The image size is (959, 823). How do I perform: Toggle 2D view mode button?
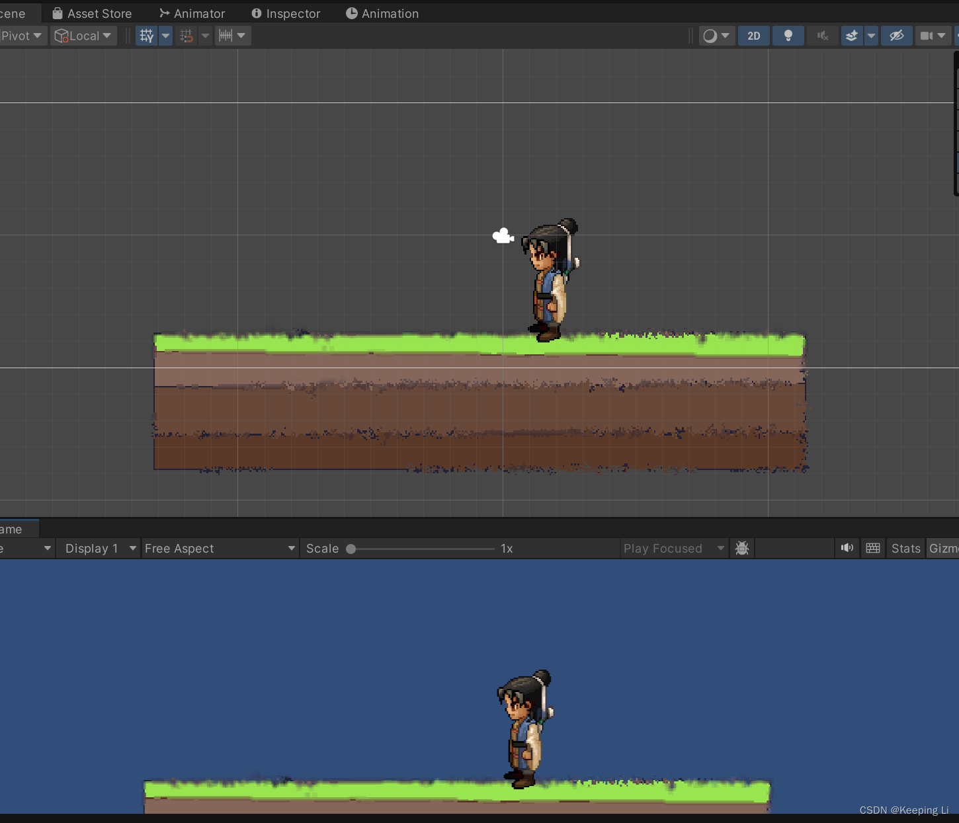[754, 36]
